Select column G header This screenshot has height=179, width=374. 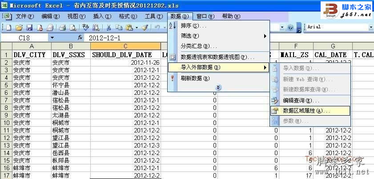333,46
